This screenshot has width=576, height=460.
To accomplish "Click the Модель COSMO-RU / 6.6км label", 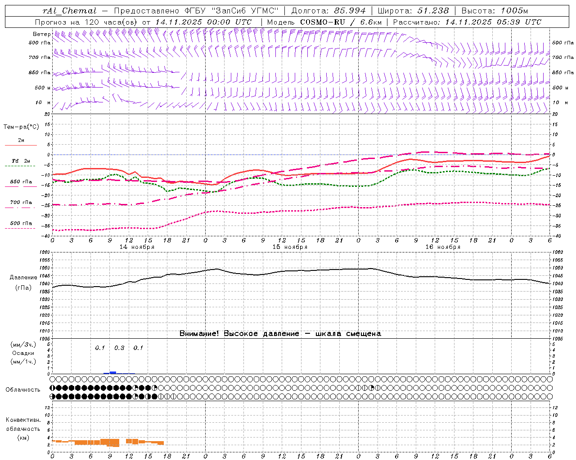I will coord(324,22).
